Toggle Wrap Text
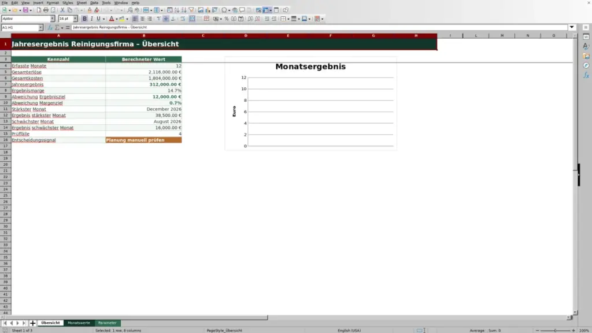This screenshot has width=592, height=333. (183, 18)
